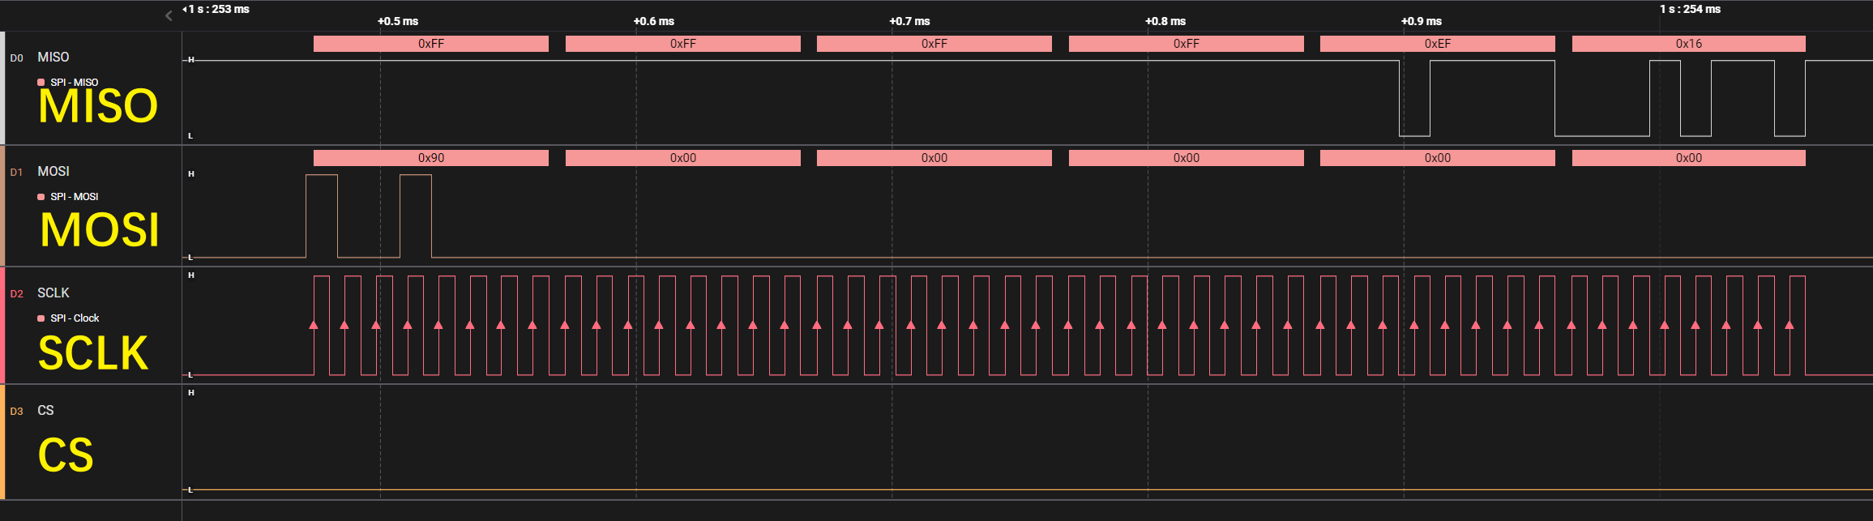This screenshot has height=521, width=1873.
Task: Click the pink dot beside SPI - MISO
Action: pos(41,83)
